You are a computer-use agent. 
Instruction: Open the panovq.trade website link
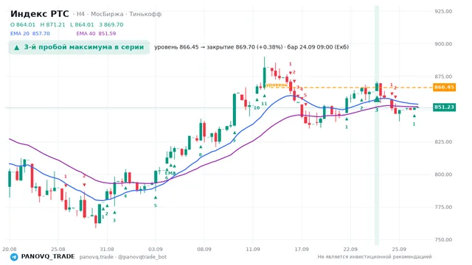pyautogui.click(x=97, y=257)
